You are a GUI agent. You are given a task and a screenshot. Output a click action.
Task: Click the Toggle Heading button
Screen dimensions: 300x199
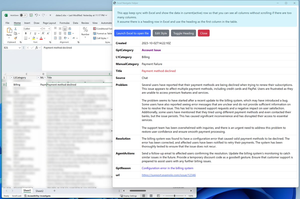(183, 33)
